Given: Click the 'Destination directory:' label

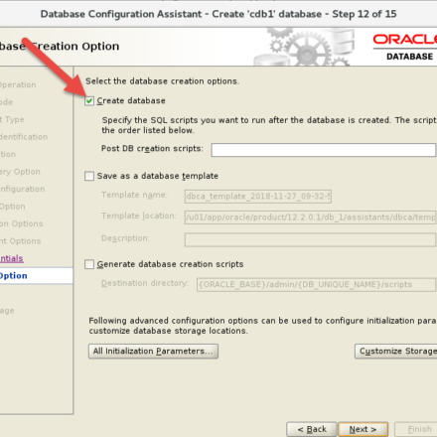Looking at the screenshot, I should [145, 283].
